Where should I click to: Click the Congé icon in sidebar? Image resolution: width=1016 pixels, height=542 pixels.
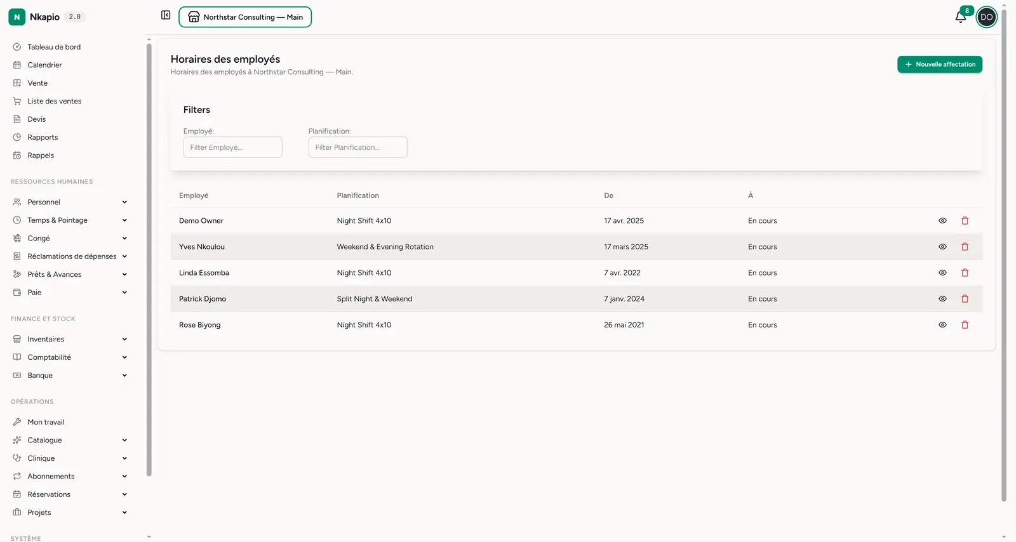click(17, 239)
